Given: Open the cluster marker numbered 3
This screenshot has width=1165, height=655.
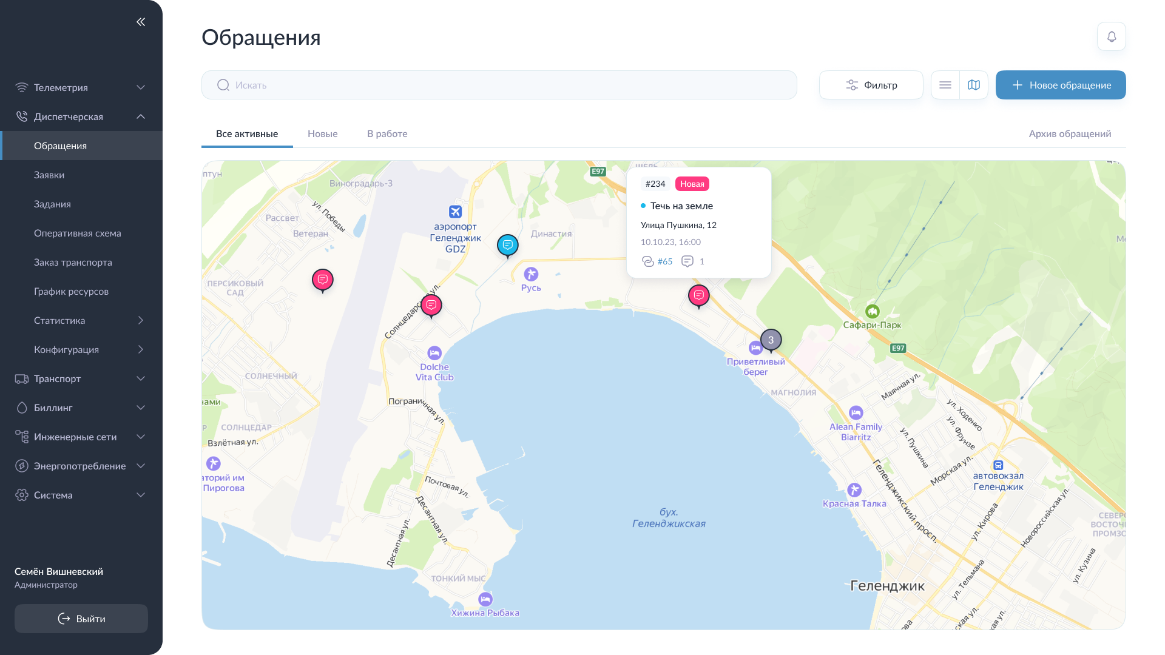Looking at the screenshot, I should point(771,340).
